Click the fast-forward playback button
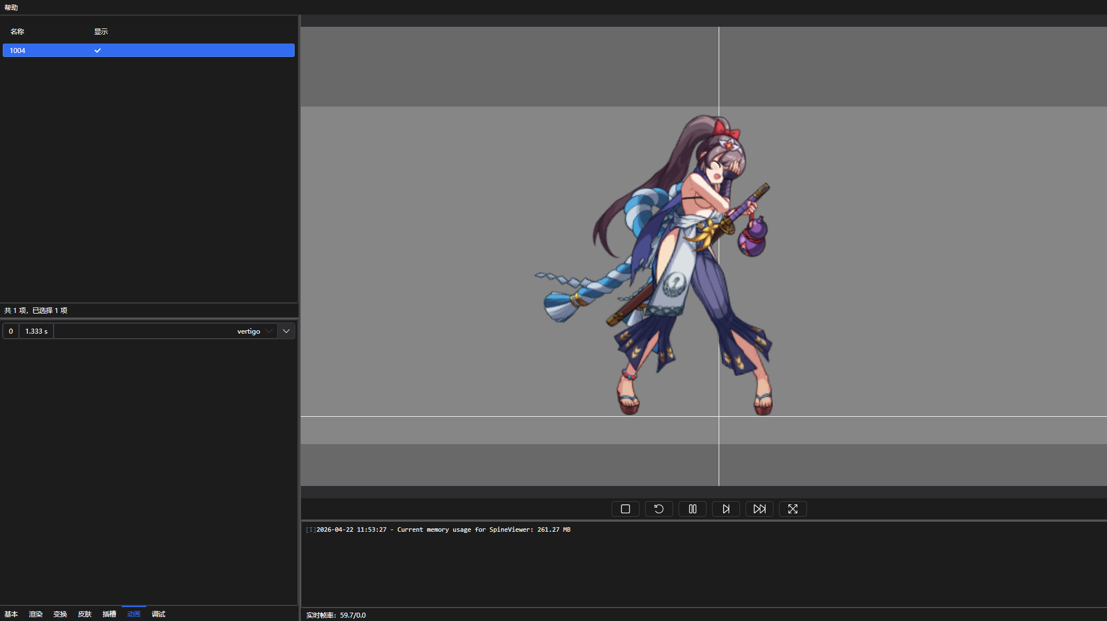The width and height of the screenshot is (1107, 621). coord(759,509)
